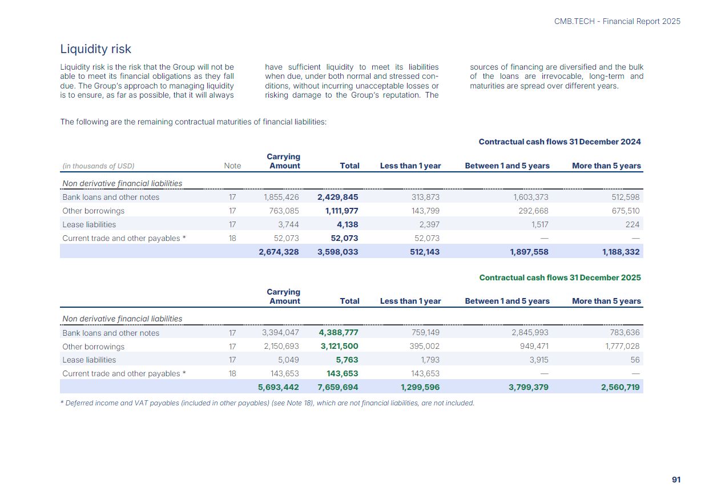Screen dimensions: 713x499
Task: Click 2025 carrying amount sum 5,693,442
Action: pos(279,387)
